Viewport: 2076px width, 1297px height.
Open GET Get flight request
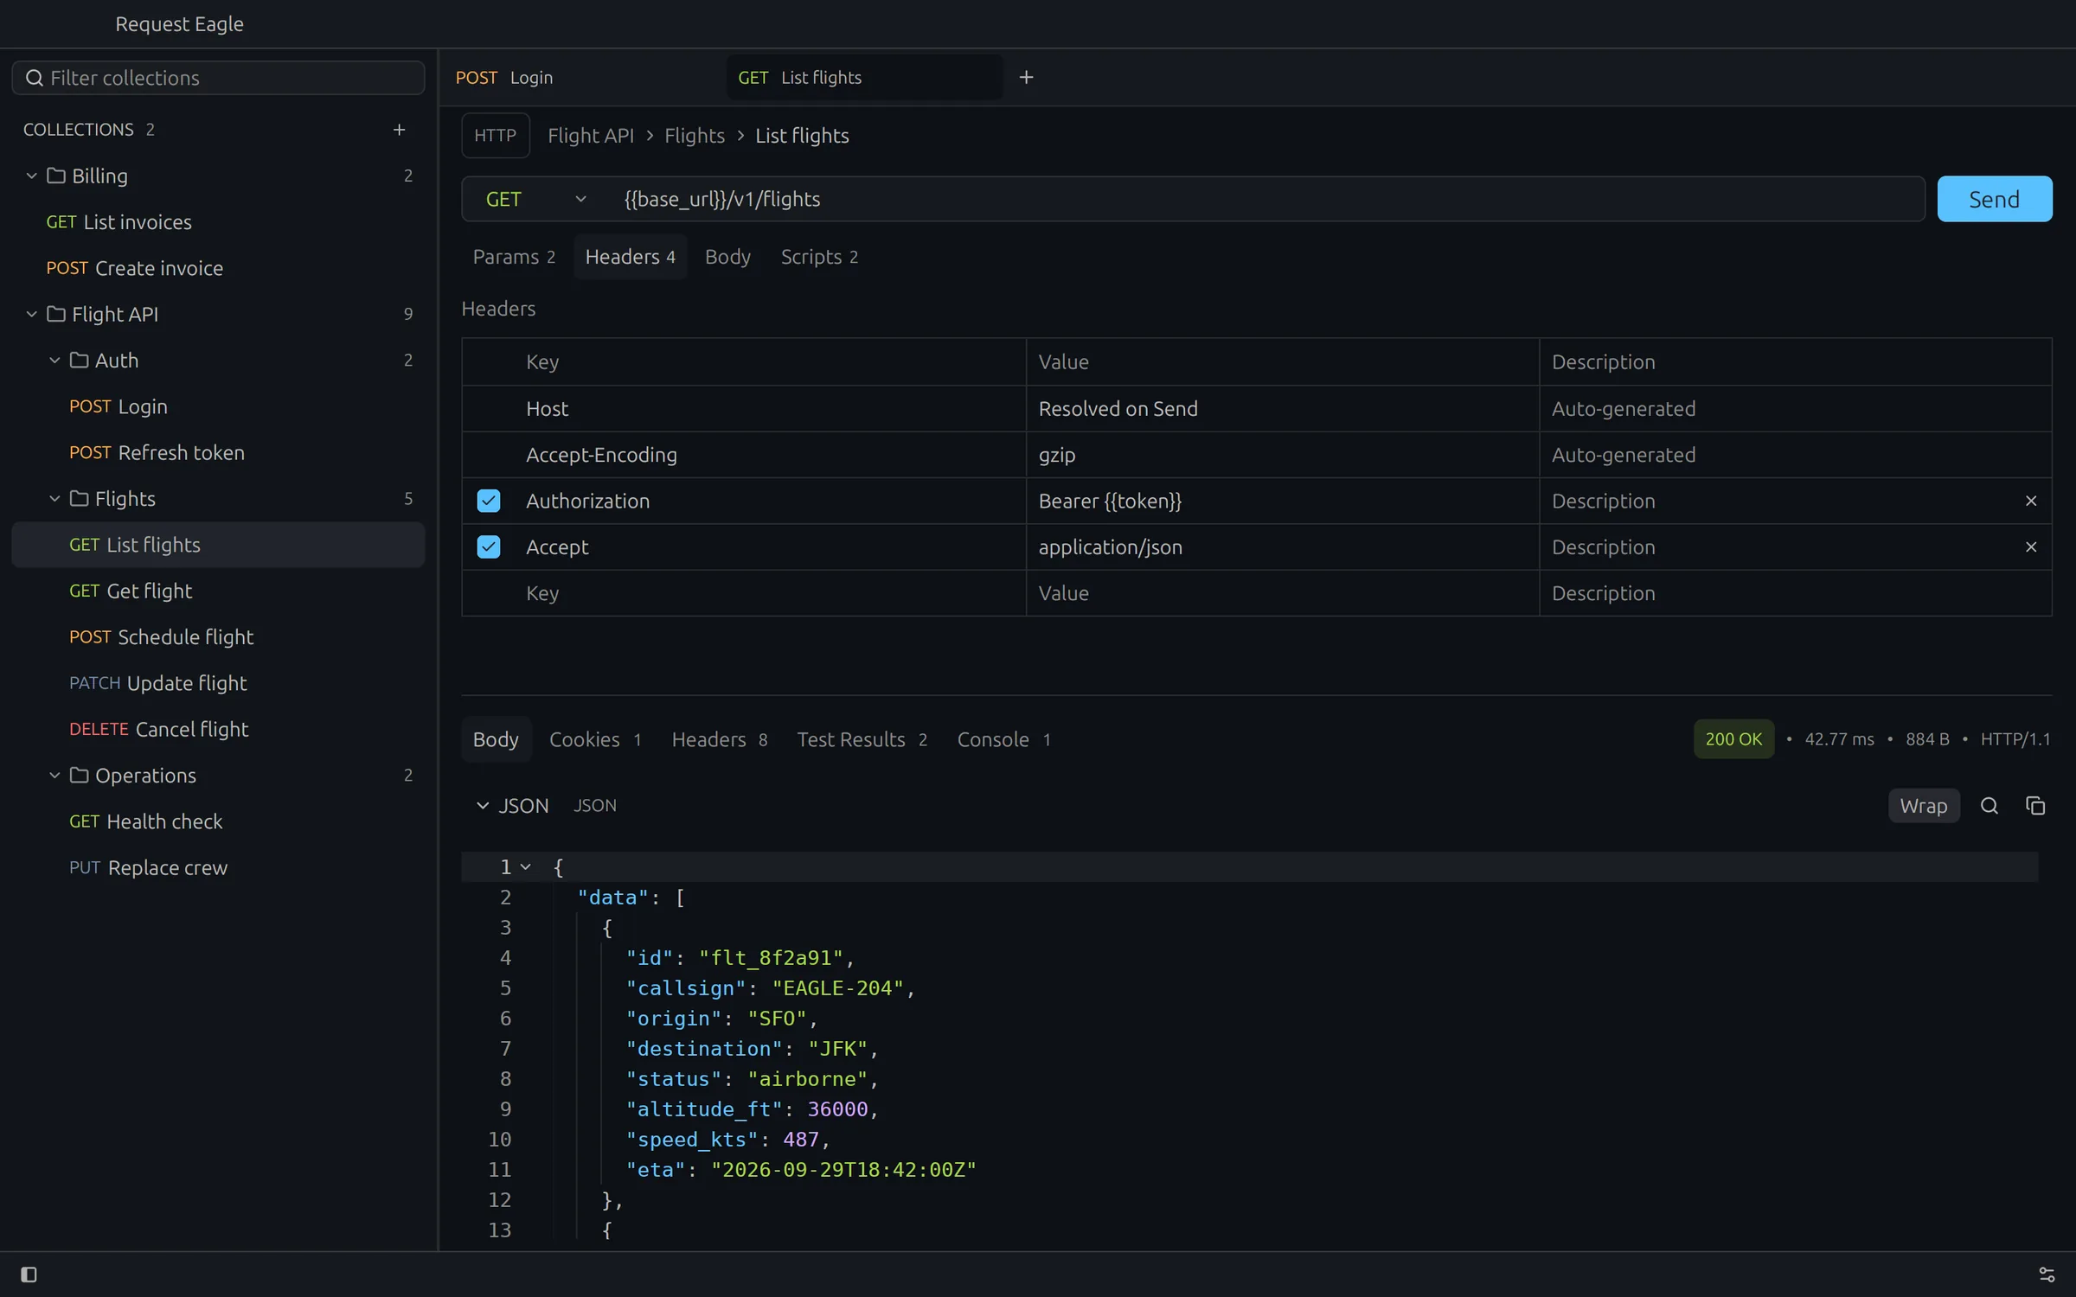[218, 591]
